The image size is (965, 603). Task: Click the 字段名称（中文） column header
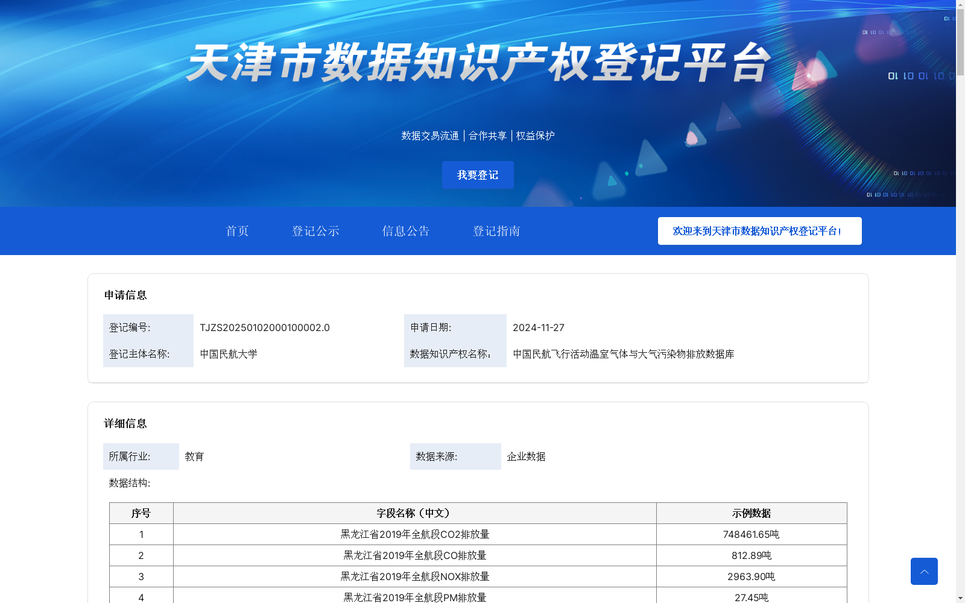415,513
